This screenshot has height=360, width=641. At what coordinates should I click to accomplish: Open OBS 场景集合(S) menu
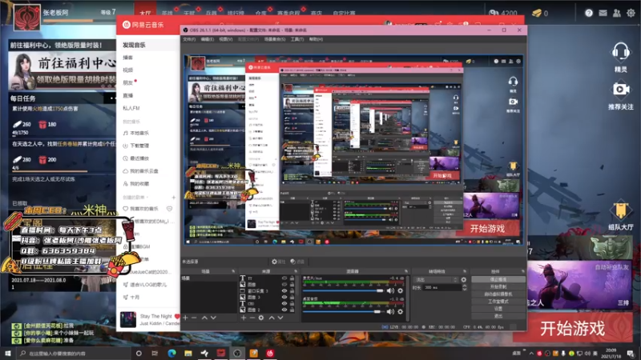click(x=274, y=39)
